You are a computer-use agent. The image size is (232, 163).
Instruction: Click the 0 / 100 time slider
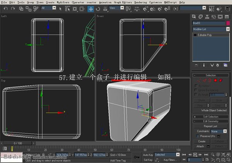click(18, 143)
